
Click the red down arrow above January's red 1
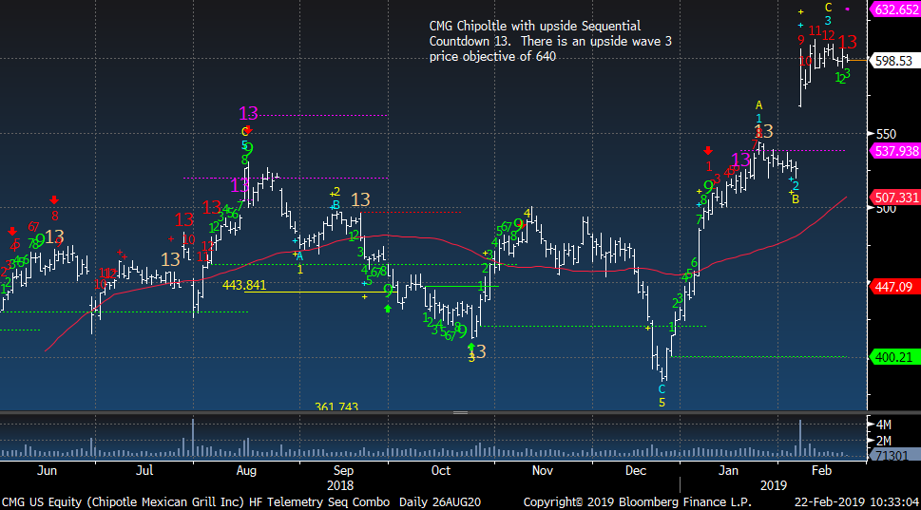(708, 151)
